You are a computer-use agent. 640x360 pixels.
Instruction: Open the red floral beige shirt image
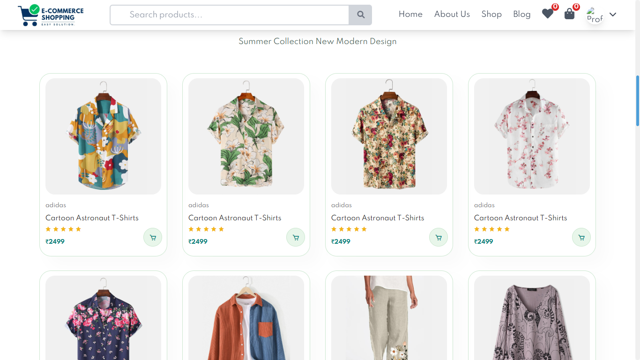pos(389,136)
